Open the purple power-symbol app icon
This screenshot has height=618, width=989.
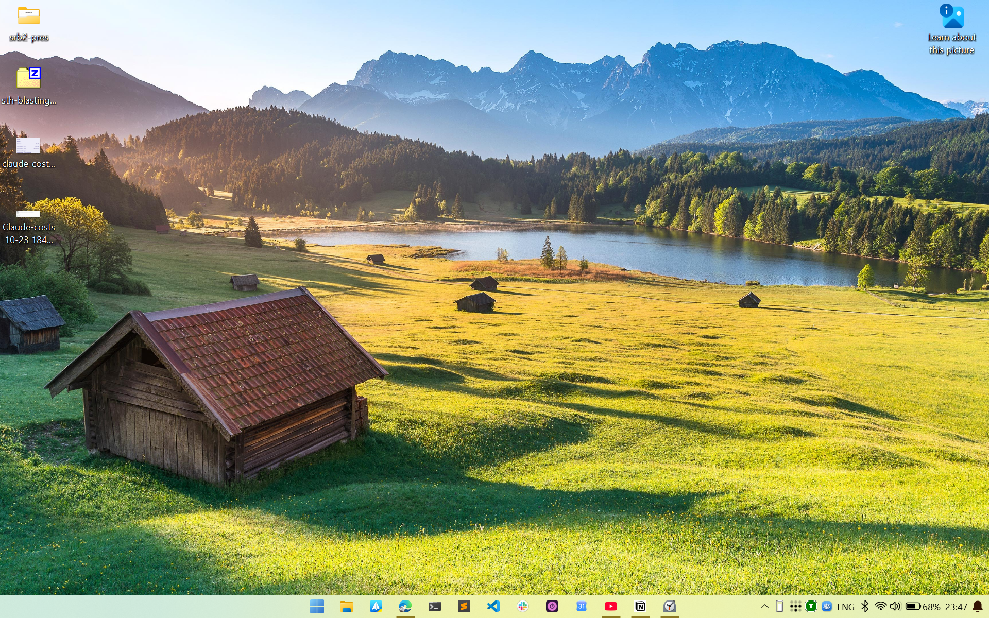pyautogui.click(x=552, y=606)
